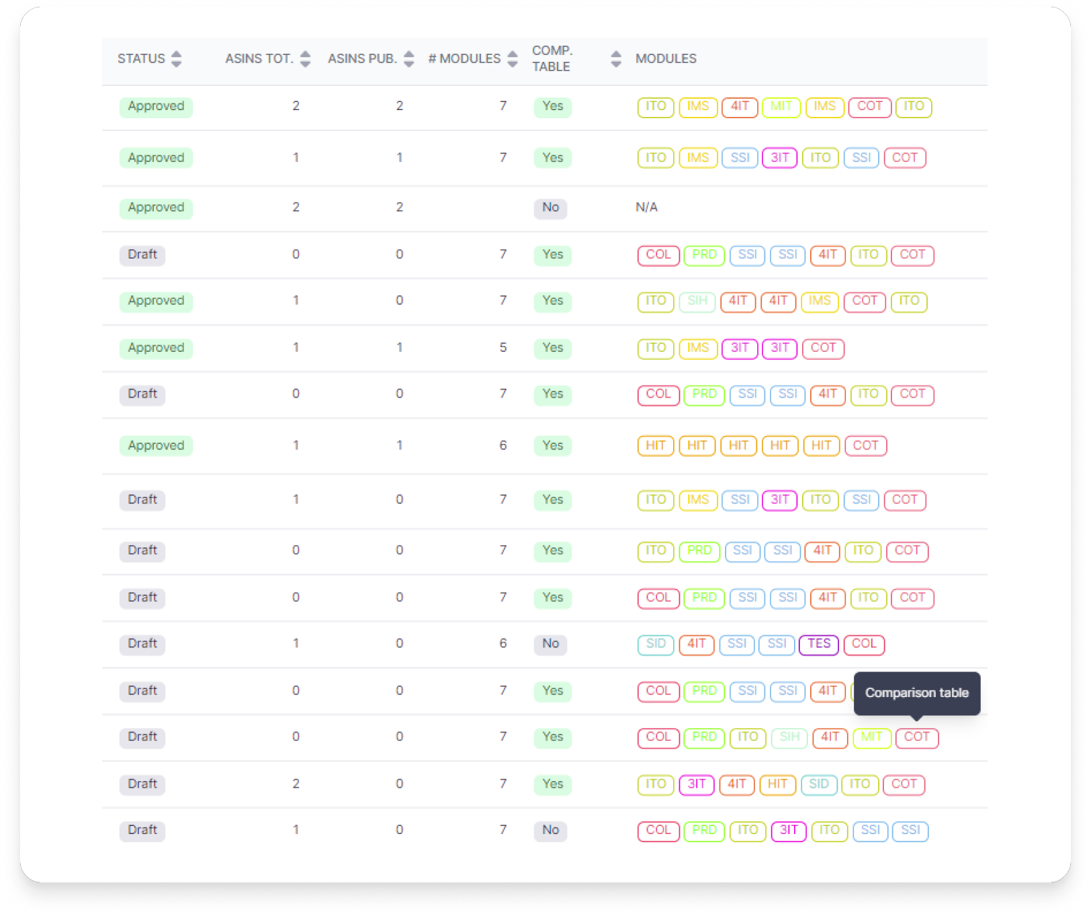Image resolution: width=1091 pixels, height=916 pixels.
Task: Click the # MODULES header label
Action: tap(465, 59)
